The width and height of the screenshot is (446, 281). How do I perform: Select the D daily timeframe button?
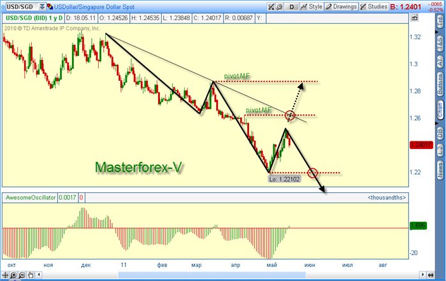pyautogui.click(x=292, y=6)
